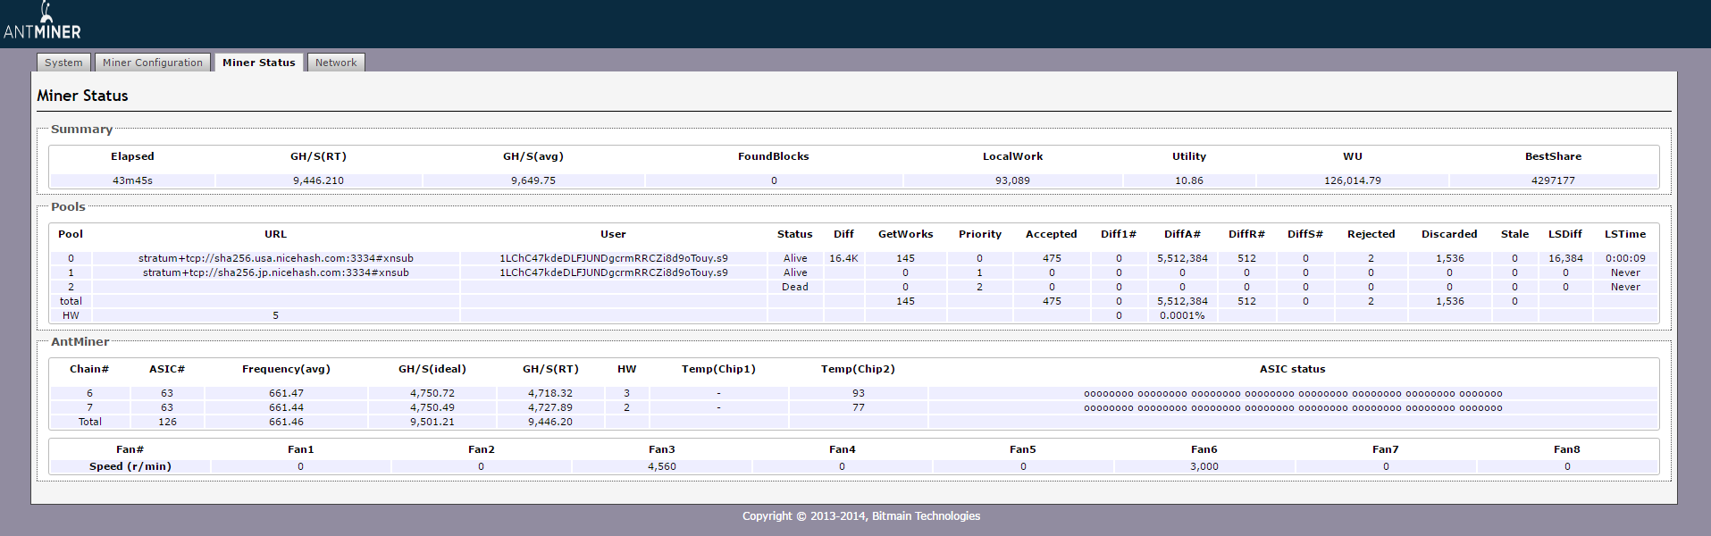1711x536 pixels.
Task: Open the System tab
Action: pos(63,63)
